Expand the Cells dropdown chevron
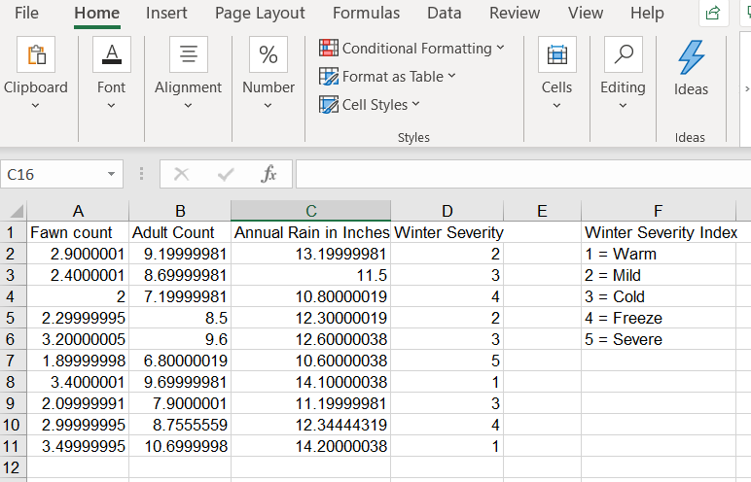Screen dimensions: 751x482 556,105
